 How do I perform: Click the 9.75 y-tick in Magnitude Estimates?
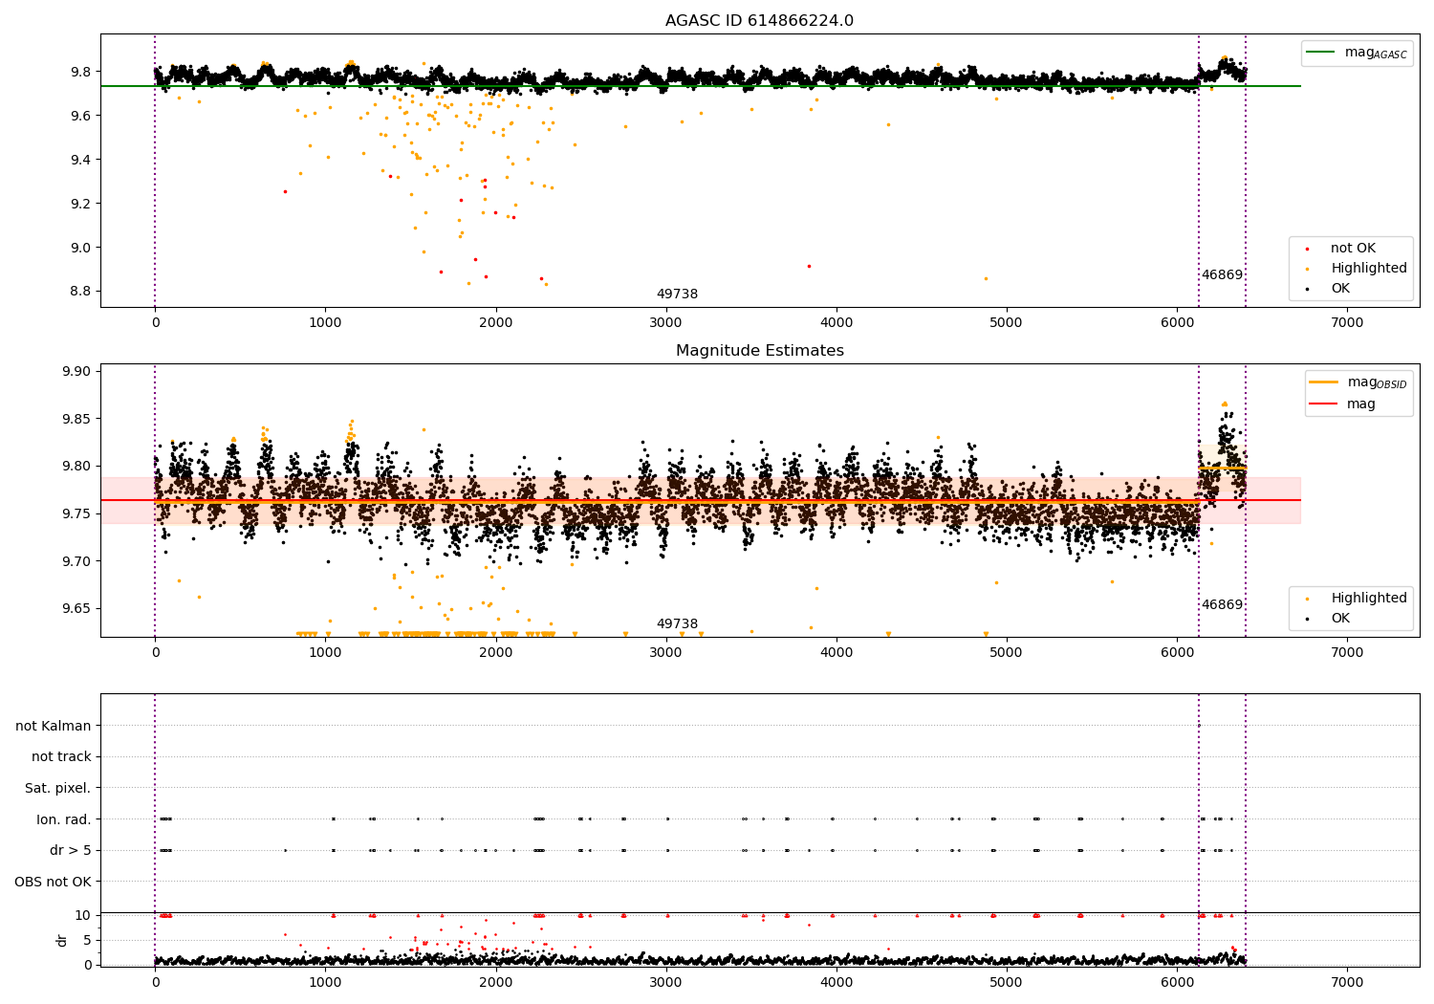pos(77,513)
